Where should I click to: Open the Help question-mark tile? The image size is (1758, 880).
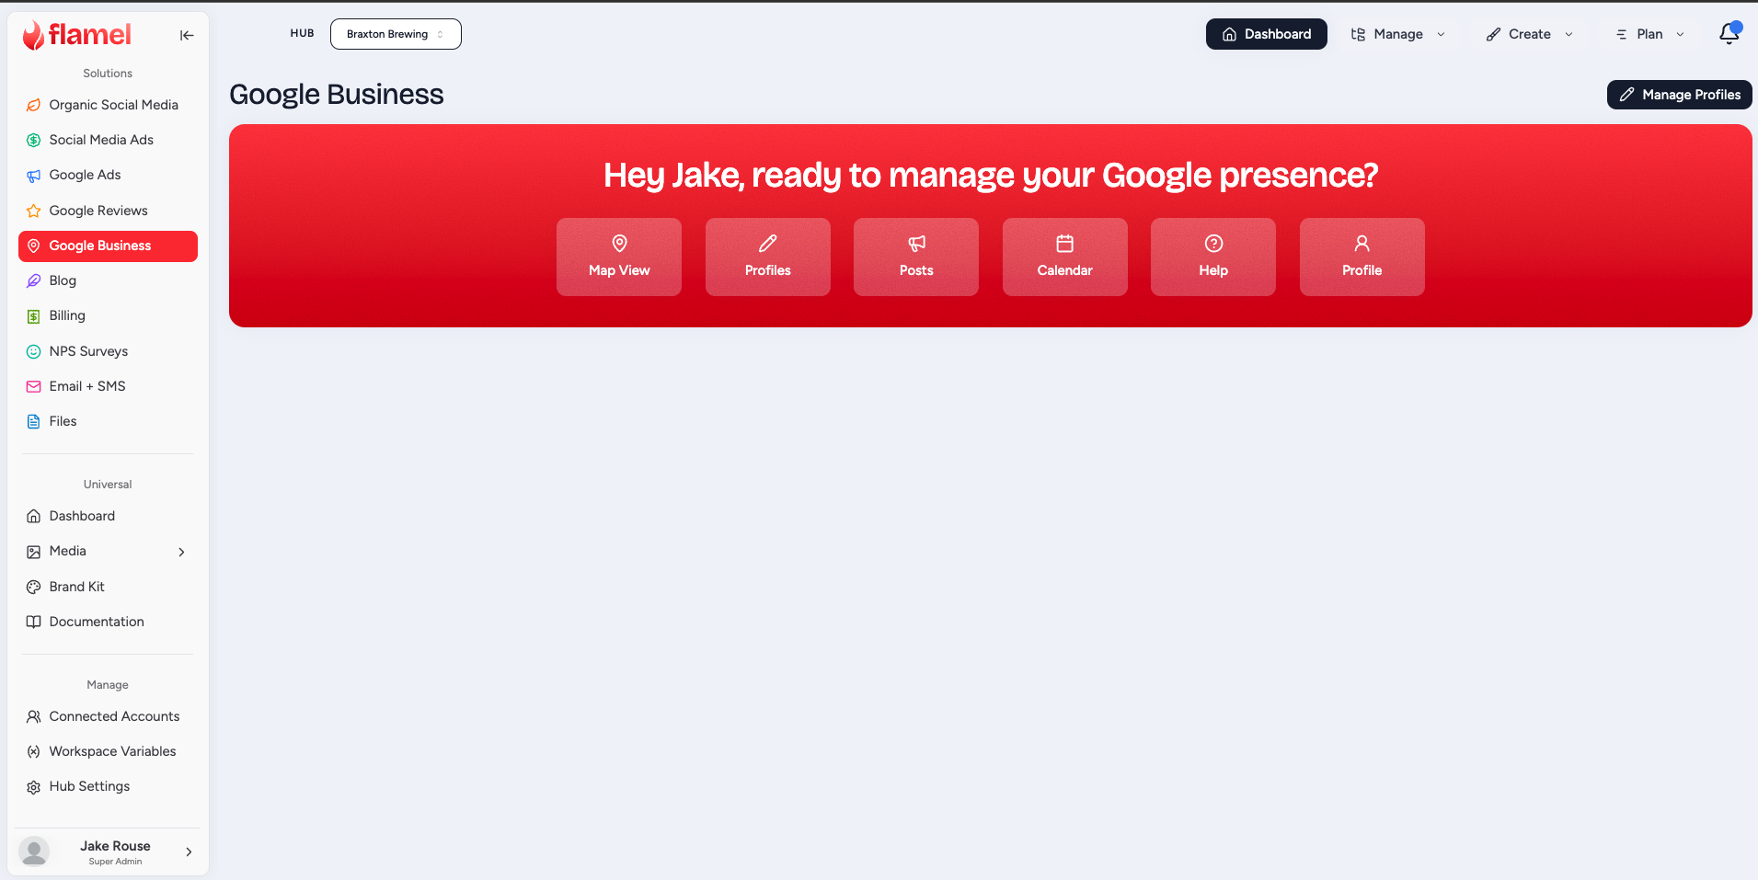1213,257
